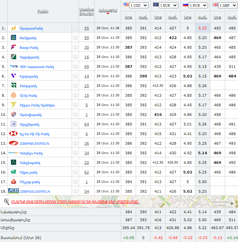Sort by Մասնաճյուղեր column header
The width and height of the screenshot is (238, 242).
click(86, 11)
